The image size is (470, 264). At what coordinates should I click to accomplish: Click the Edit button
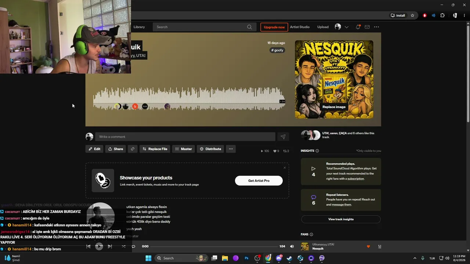(94, 149)
